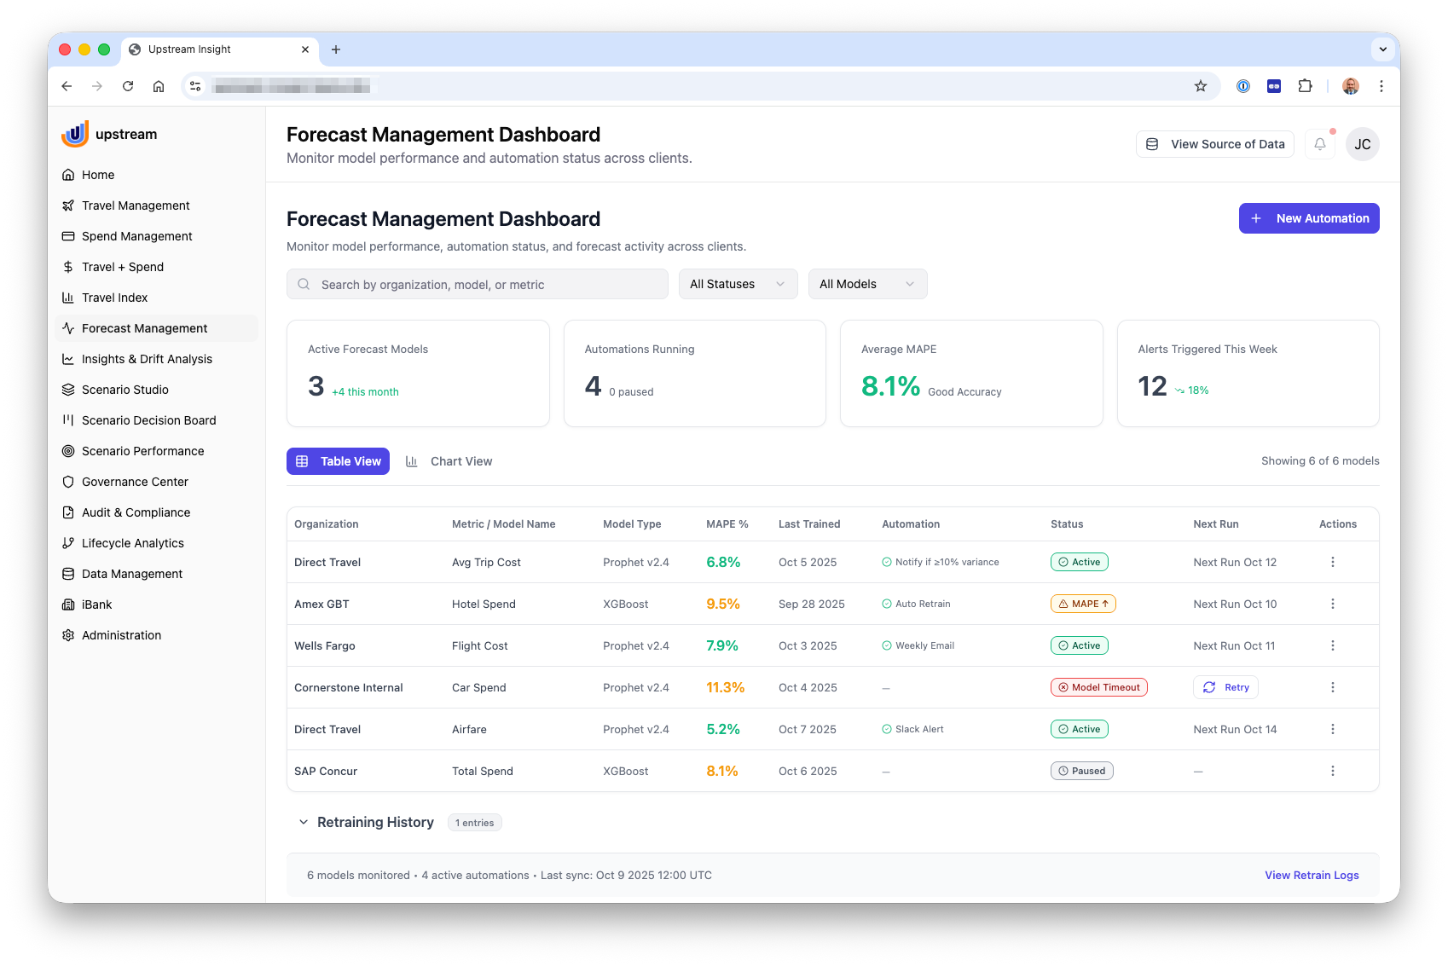Viewport: 1448px width, 966px height.
Task: Focus the organization search field
Action: [x=478, y=284]
